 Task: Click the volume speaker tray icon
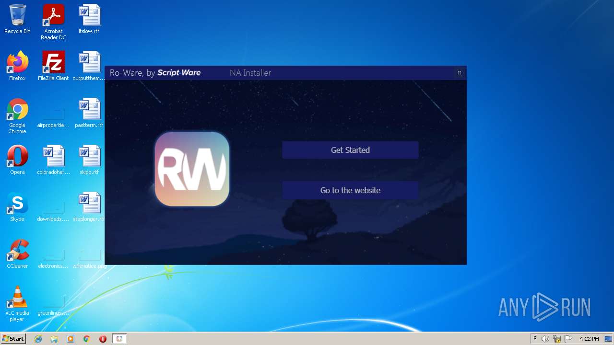tap(545, 339)
